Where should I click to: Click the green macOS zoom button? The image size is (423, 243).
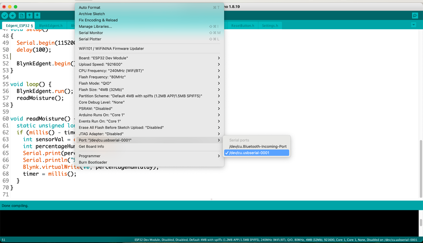tap(15, 7)
